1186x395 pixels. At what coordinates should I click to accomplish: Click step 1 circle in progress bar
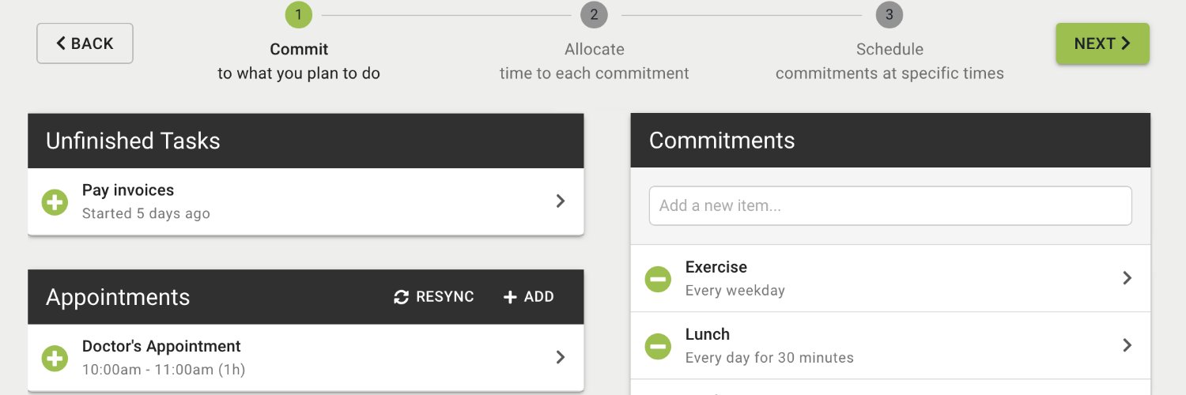tap(299, 14)
